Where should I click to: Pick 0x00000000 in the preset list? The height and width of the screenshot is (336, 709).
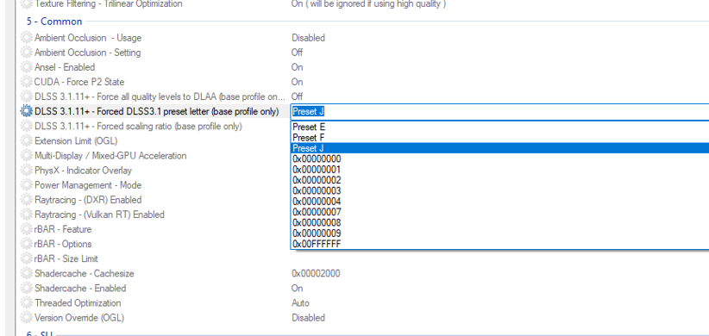499,159
